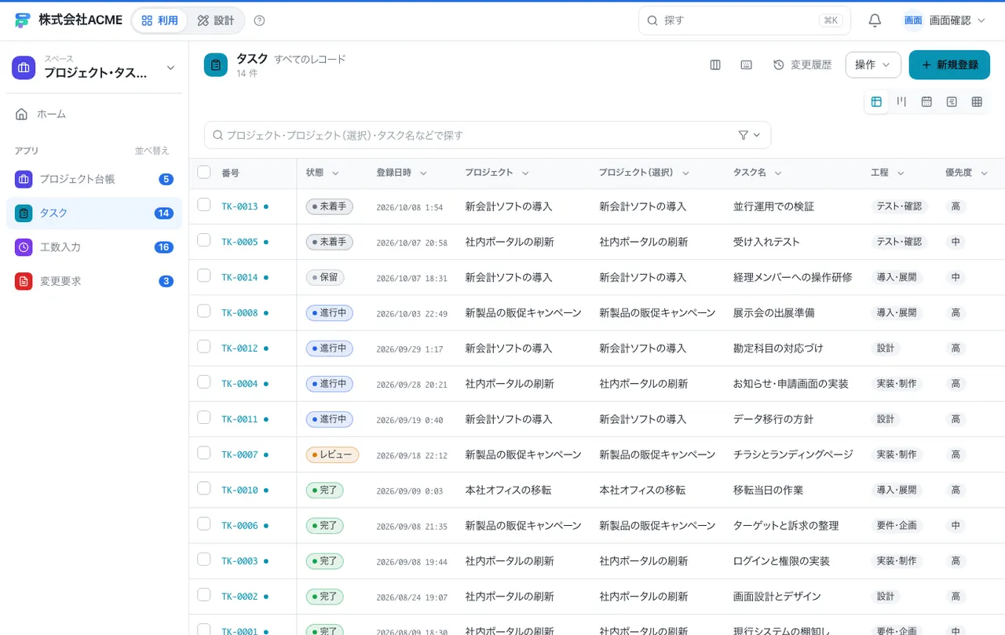Click the global 探す search field

744,20
